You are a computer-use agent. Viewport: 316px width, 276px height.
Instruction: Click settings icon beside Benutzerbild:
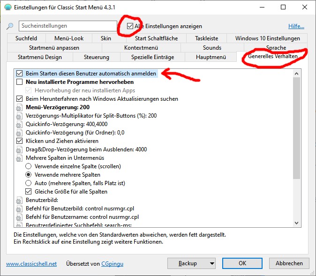coord(19,200)
